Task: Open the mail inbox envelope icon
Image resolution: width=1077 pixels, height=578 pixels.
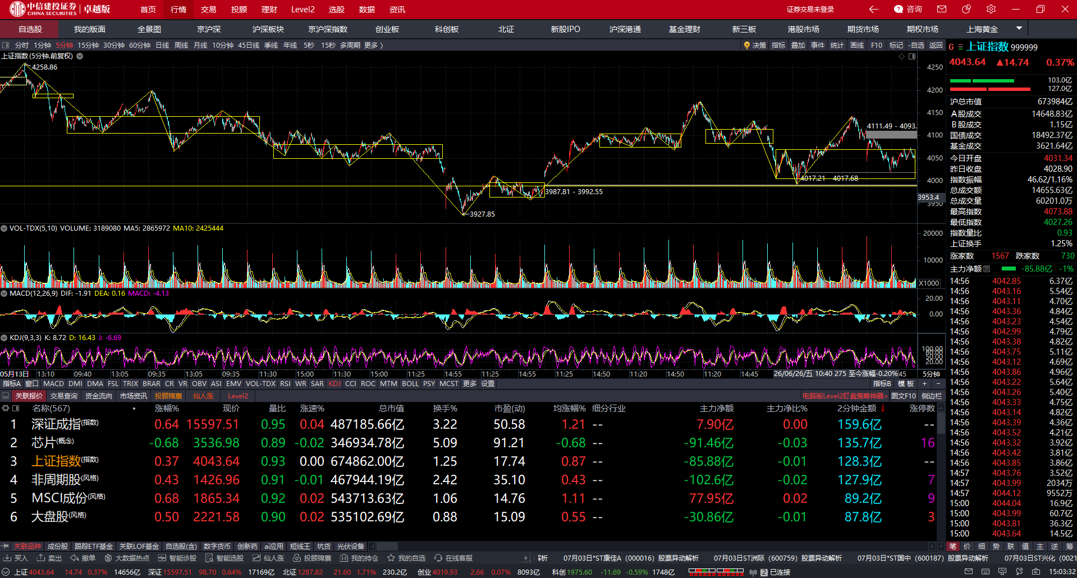Action: pyautogui.click(x=942, y=9)
